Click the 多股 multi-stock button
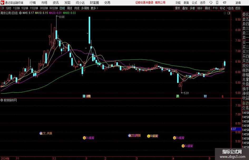Viewport: 249px width, 160px height. coord(192,8)
